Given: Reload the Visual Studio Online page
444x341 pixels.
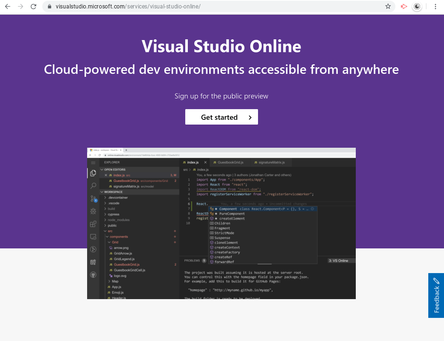Looking at the screenshot, I should (33, 6).
